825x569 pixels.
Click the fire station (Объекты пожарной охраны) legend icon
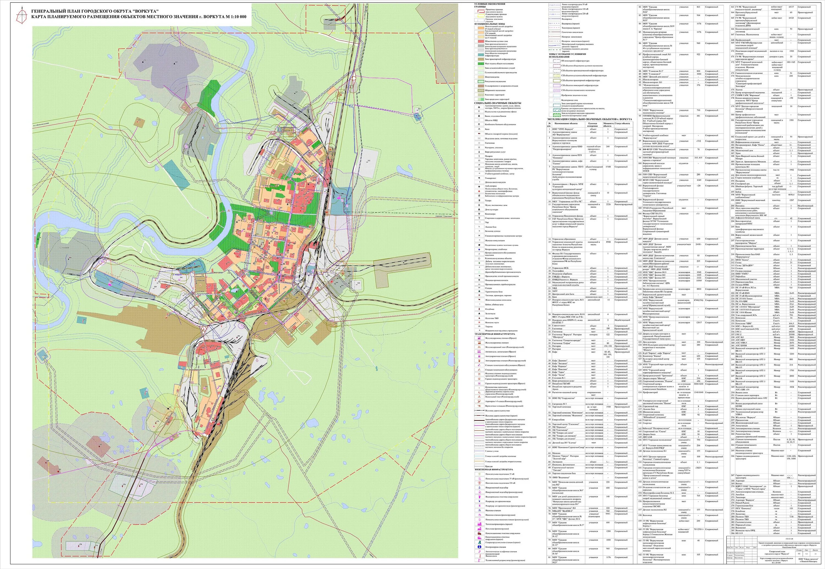pos(479,134)
